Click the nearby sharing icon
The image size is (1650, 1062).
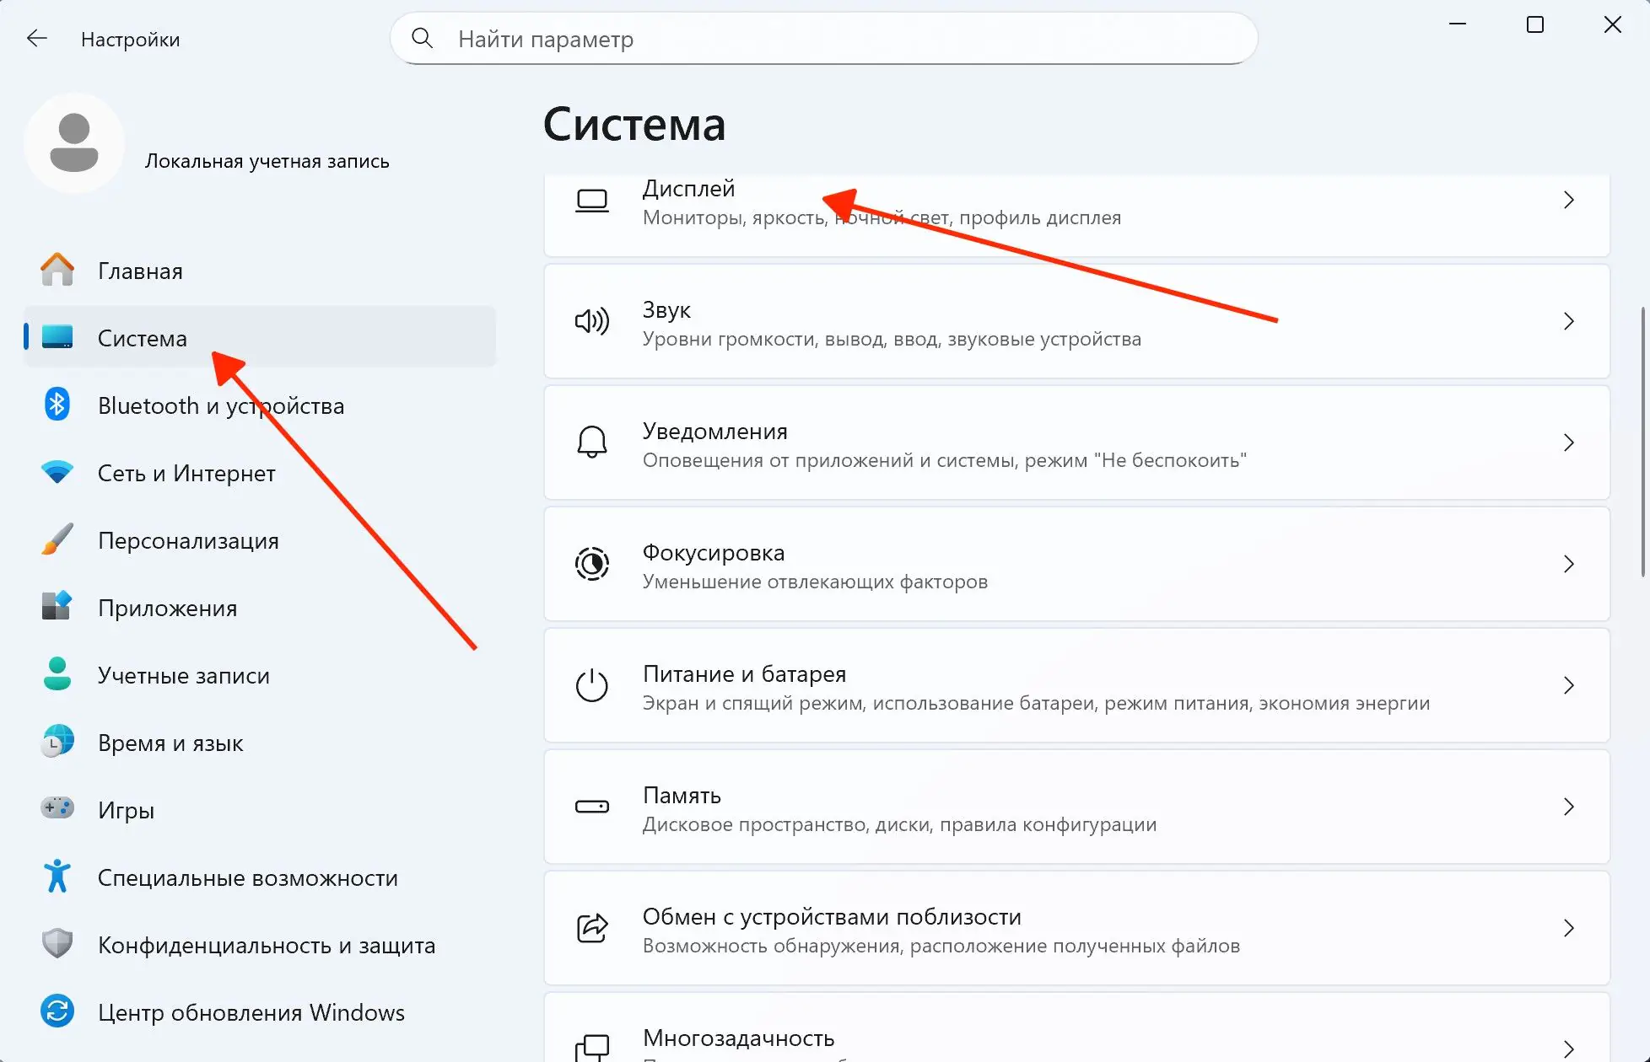coord(592,928)
